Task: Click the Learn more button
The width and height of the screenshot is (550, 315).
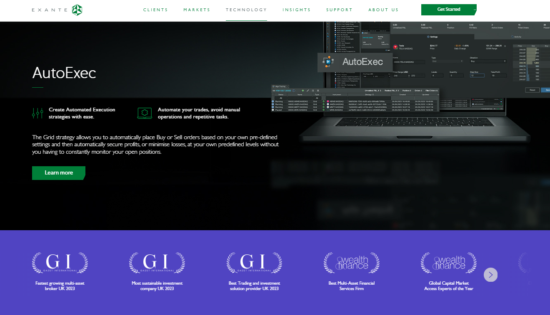Action: pyautogui.click(x=59, y=173)
